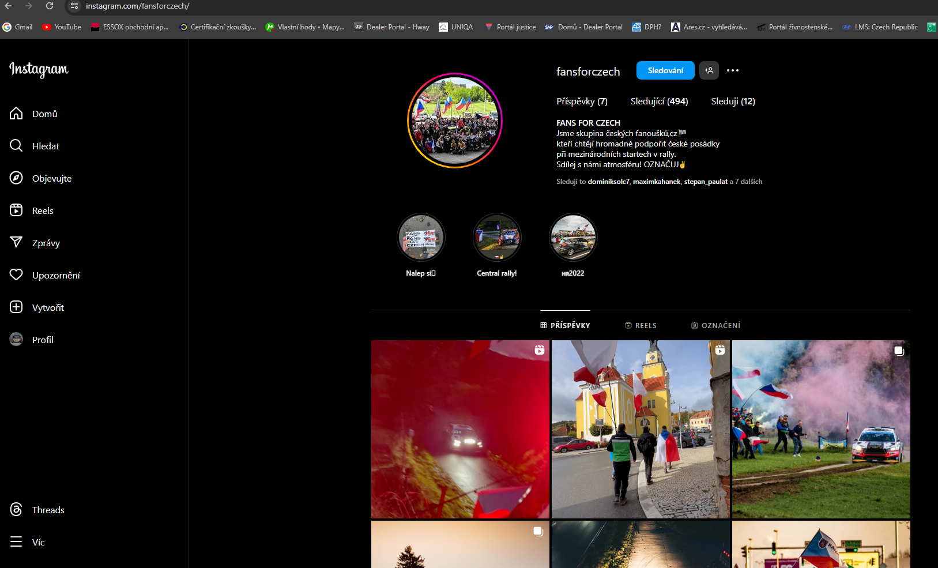This screenshot has height=568, width=938.
Task: Open the Reels sidebar icon
Action: coord(16,210)
